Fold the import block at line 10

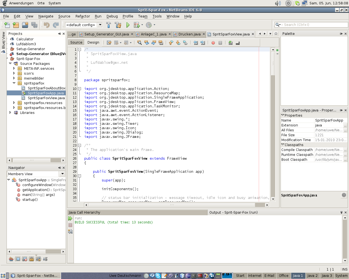point(80,89)
